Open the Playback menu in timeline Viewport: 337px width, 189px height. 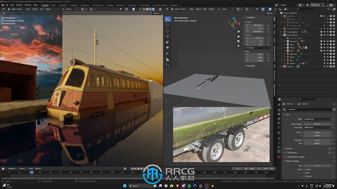click(13, 169)
